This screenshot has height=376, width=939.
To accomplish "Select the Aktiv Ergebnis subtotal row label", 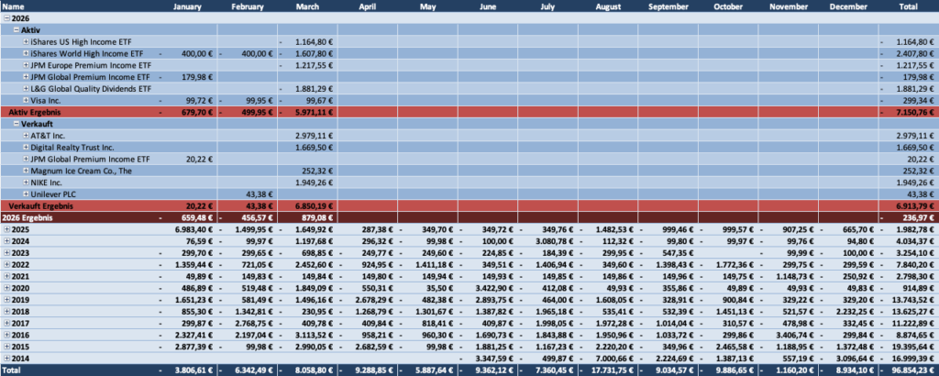I will (35, 112).
